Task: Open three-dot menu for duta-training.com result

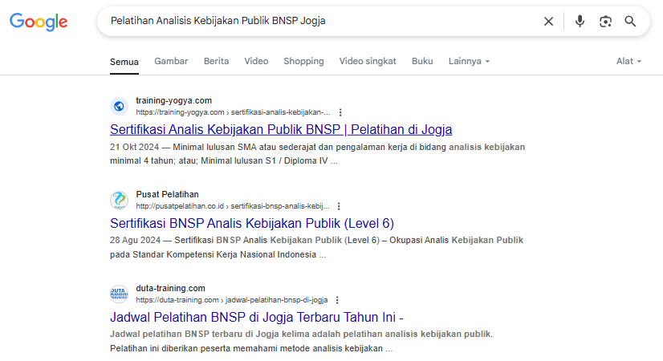Action: [337, 300]
